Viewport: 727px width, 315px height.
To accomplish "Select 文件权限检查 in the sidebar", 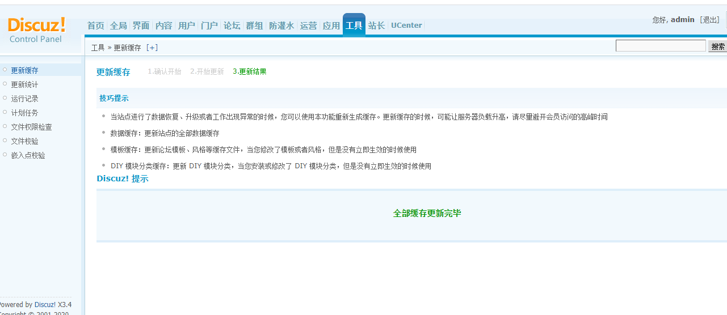I will click(32, 127).
